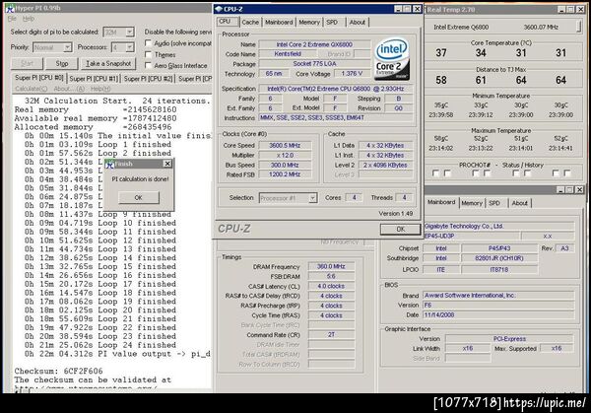
Task: Click the Intel Core 2 Extreme logo
Action: [x=392, y=58]
